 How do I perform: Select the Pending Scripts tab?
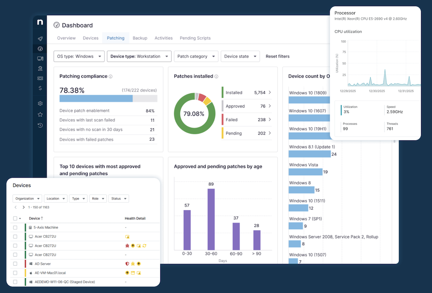pos(195,38)
